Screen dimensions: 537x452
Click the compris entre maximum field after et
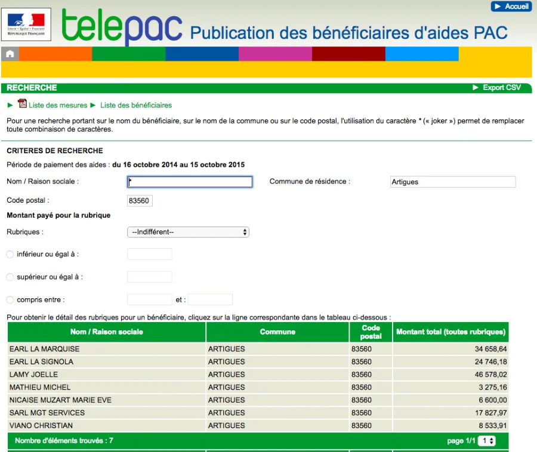[x=210, y=300]
